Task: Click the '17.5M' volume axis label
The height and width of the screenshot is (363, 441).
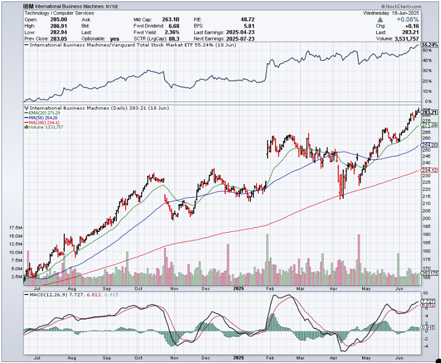Action: point(16,228)
